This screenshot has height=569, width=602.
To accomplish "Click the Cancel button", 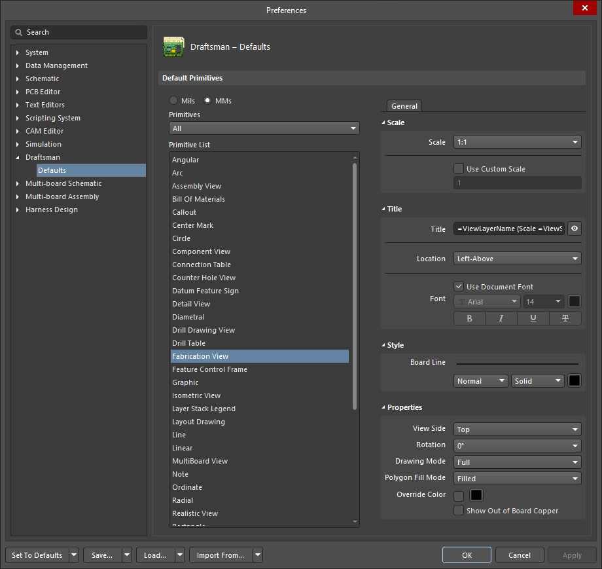I will 520,555.
